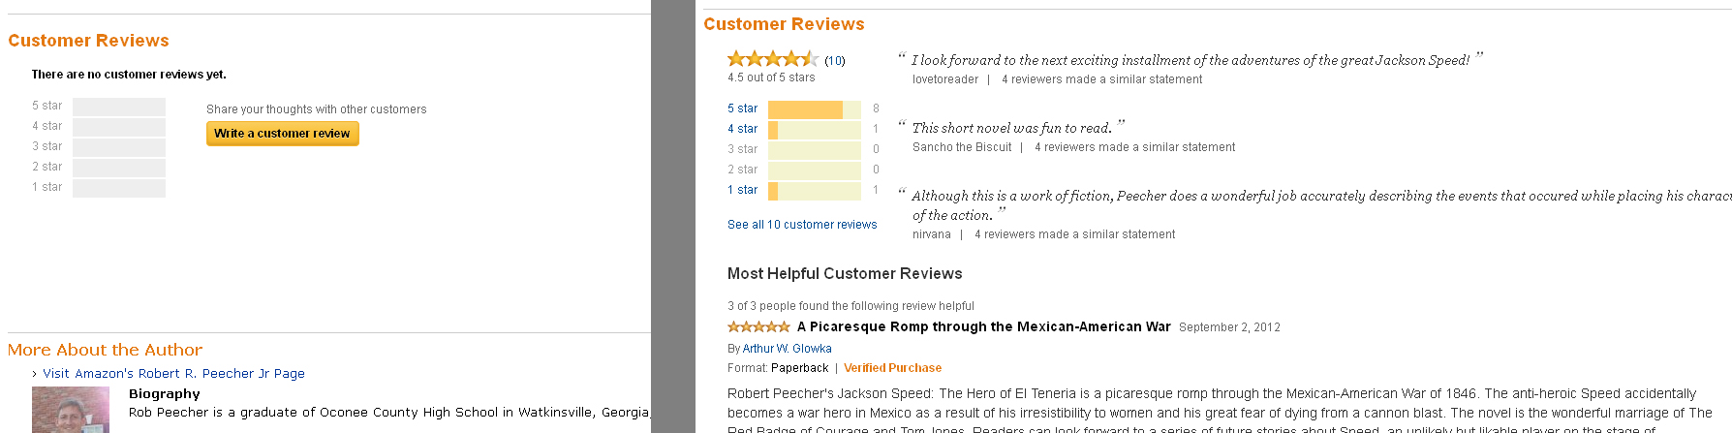Filter reviews by the 5 star link
The height and width of the screenshot is (433, 1732).
742,108
